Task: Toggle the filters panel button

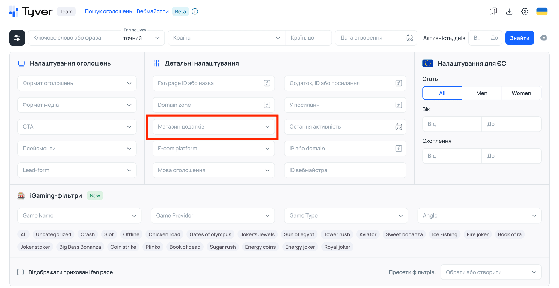Action: 17,38
